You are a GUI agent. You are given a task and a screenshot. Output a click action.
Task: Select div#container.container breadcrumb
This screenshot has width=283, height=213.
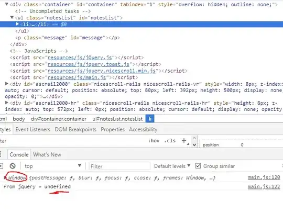click(x=59, y=119)
